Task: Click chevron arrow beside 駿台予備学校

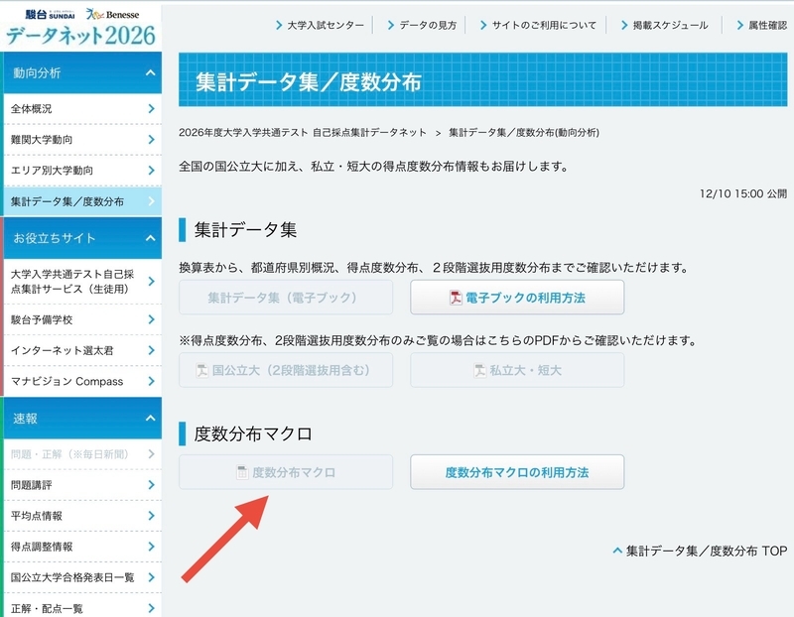Action: click(x=151, y=319)
